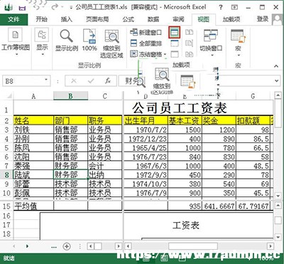Select cell containing 刘铁
The width and height of the screenshot is (284, 264).
(33, 130)
